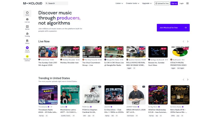
Task: Click 'Trending in United States' heading
Action: [54, 78]
